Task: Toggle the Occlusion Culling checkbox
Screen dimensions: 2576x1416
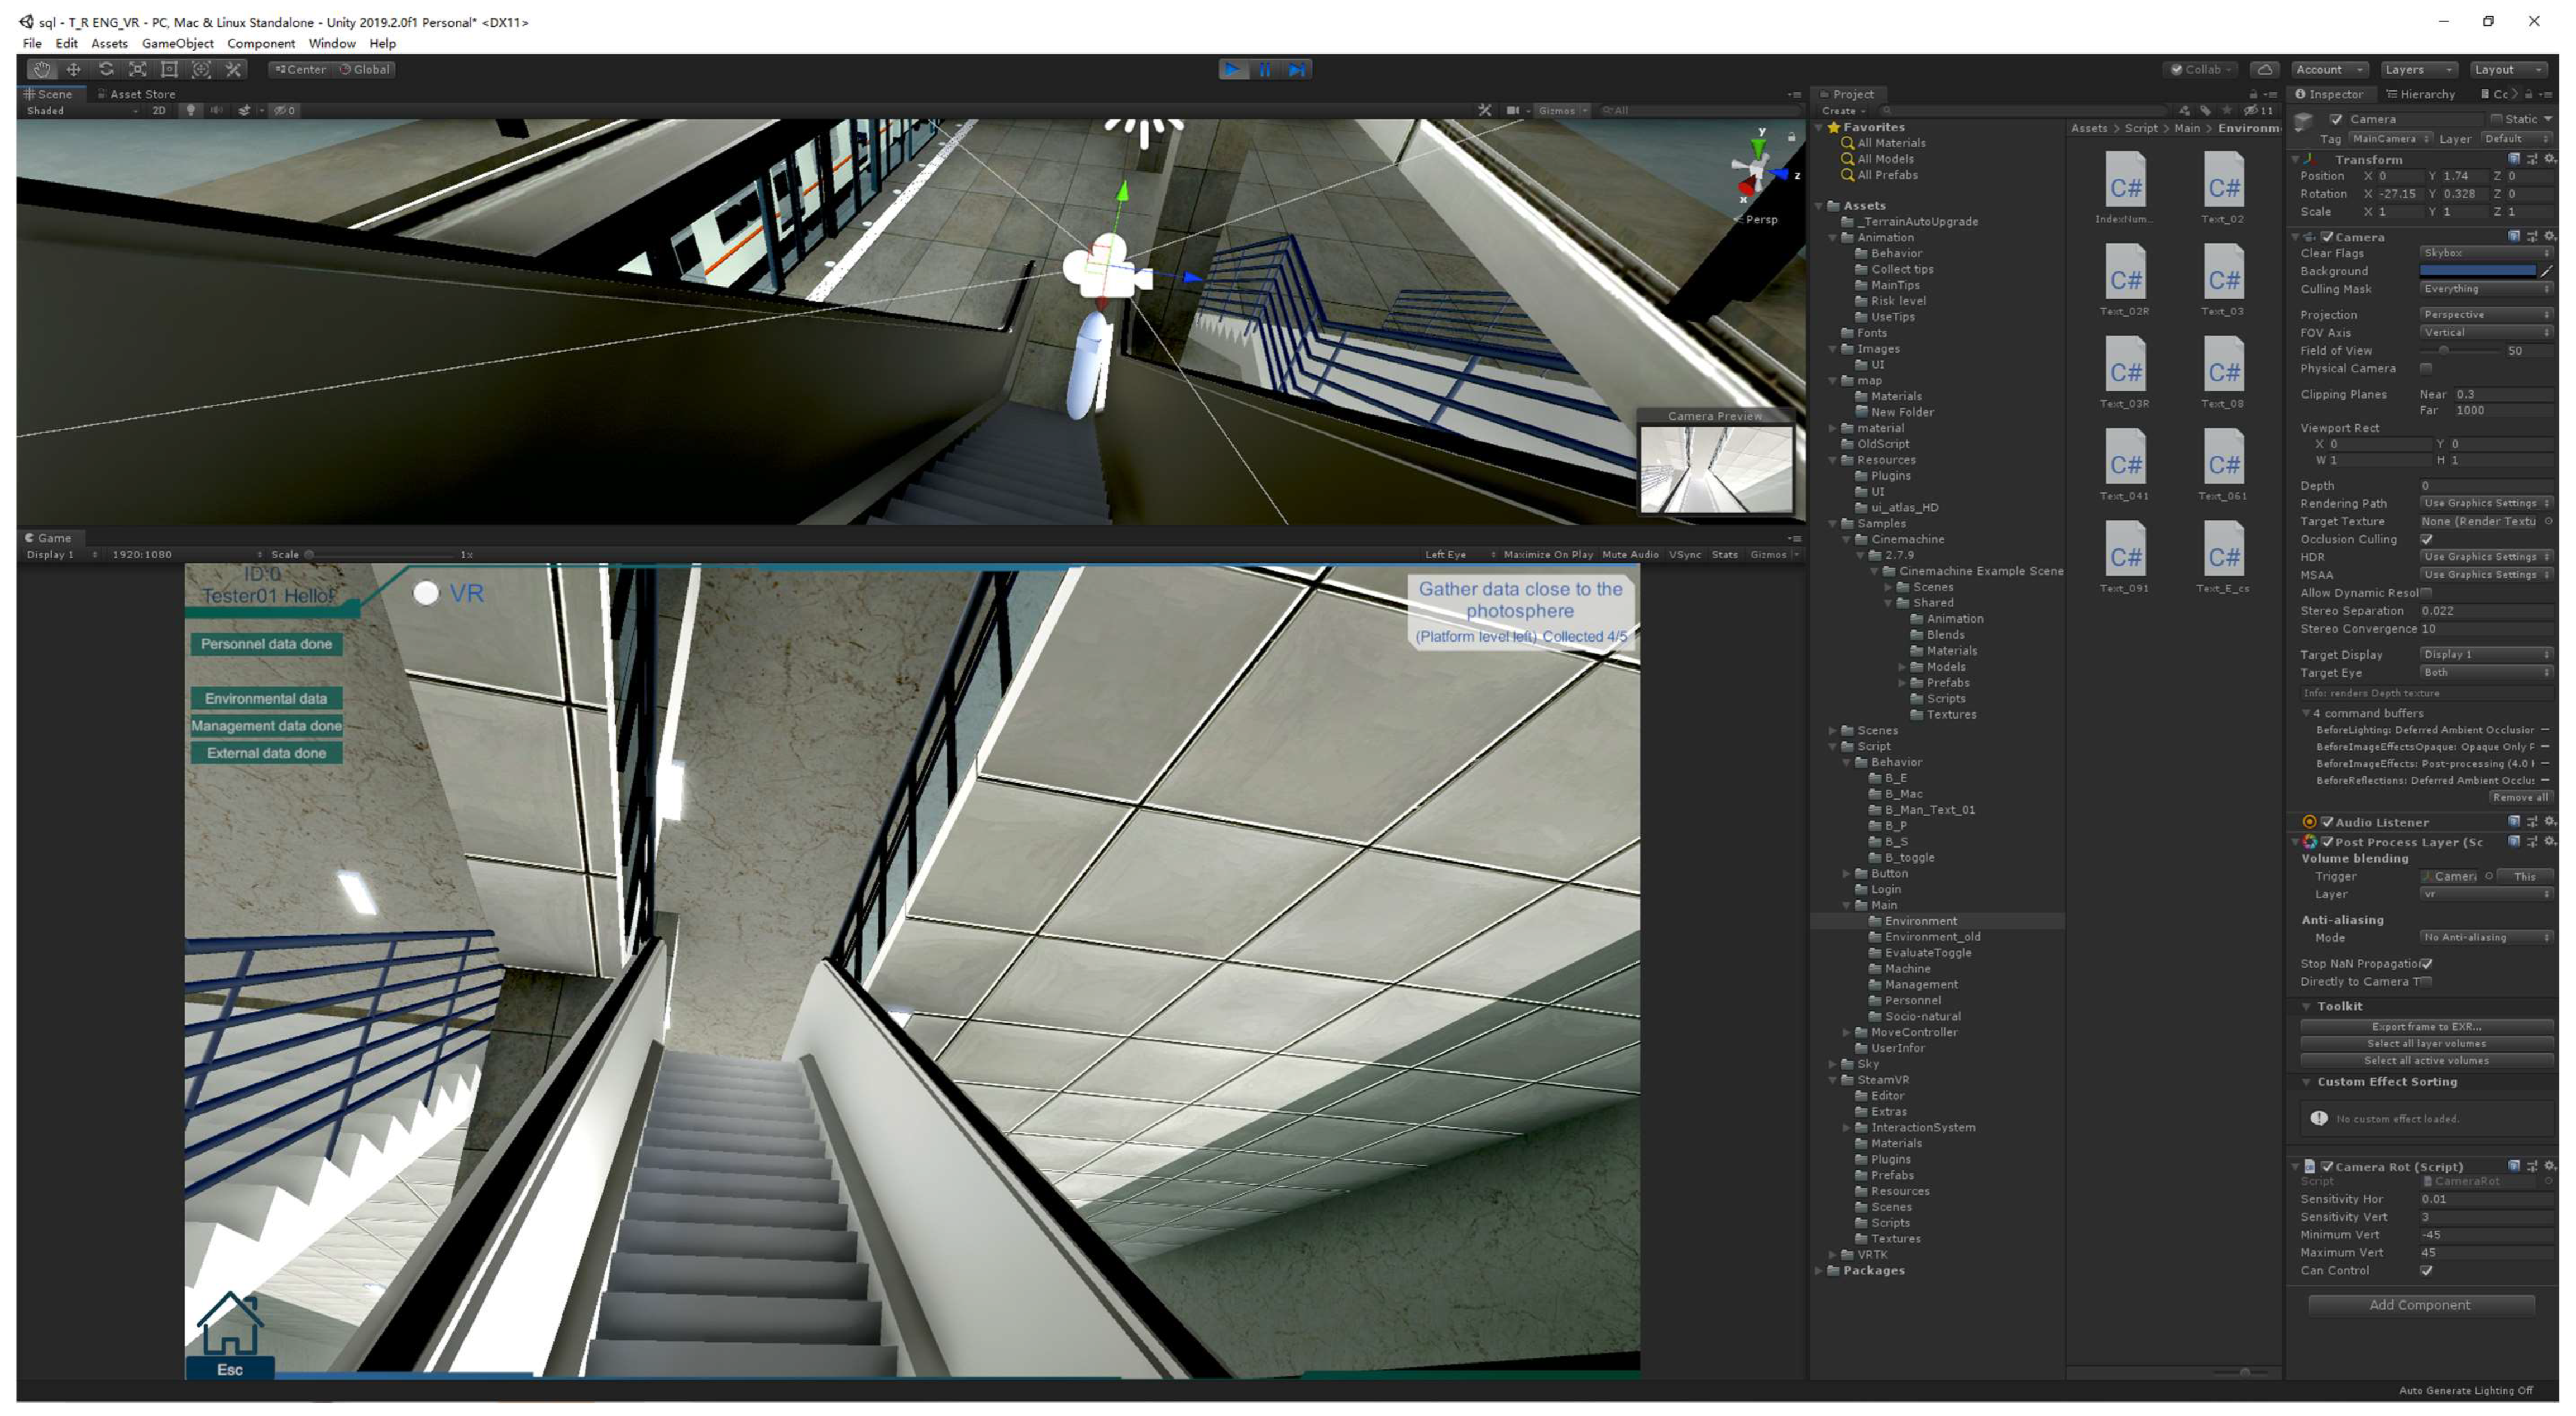Action: point(2426,539)
